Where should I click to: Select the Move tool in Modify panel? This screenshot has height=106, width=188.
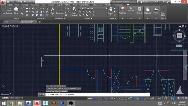point(33,9)
